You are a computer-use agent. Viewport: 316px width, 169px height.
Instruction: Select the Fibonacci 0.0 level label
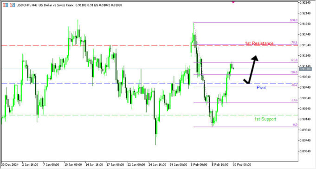pos(295,125)
